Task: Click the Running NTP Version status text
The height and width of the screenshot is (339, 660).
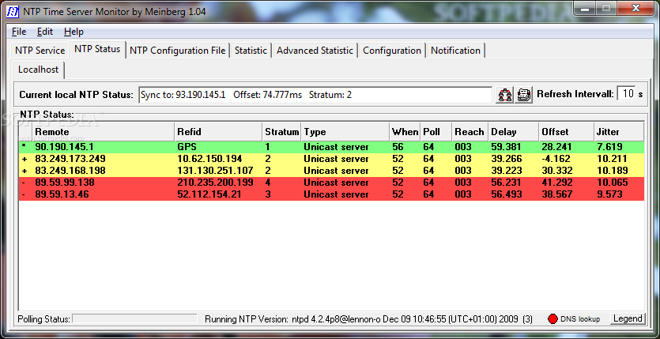Action: (x=368, y=319)
